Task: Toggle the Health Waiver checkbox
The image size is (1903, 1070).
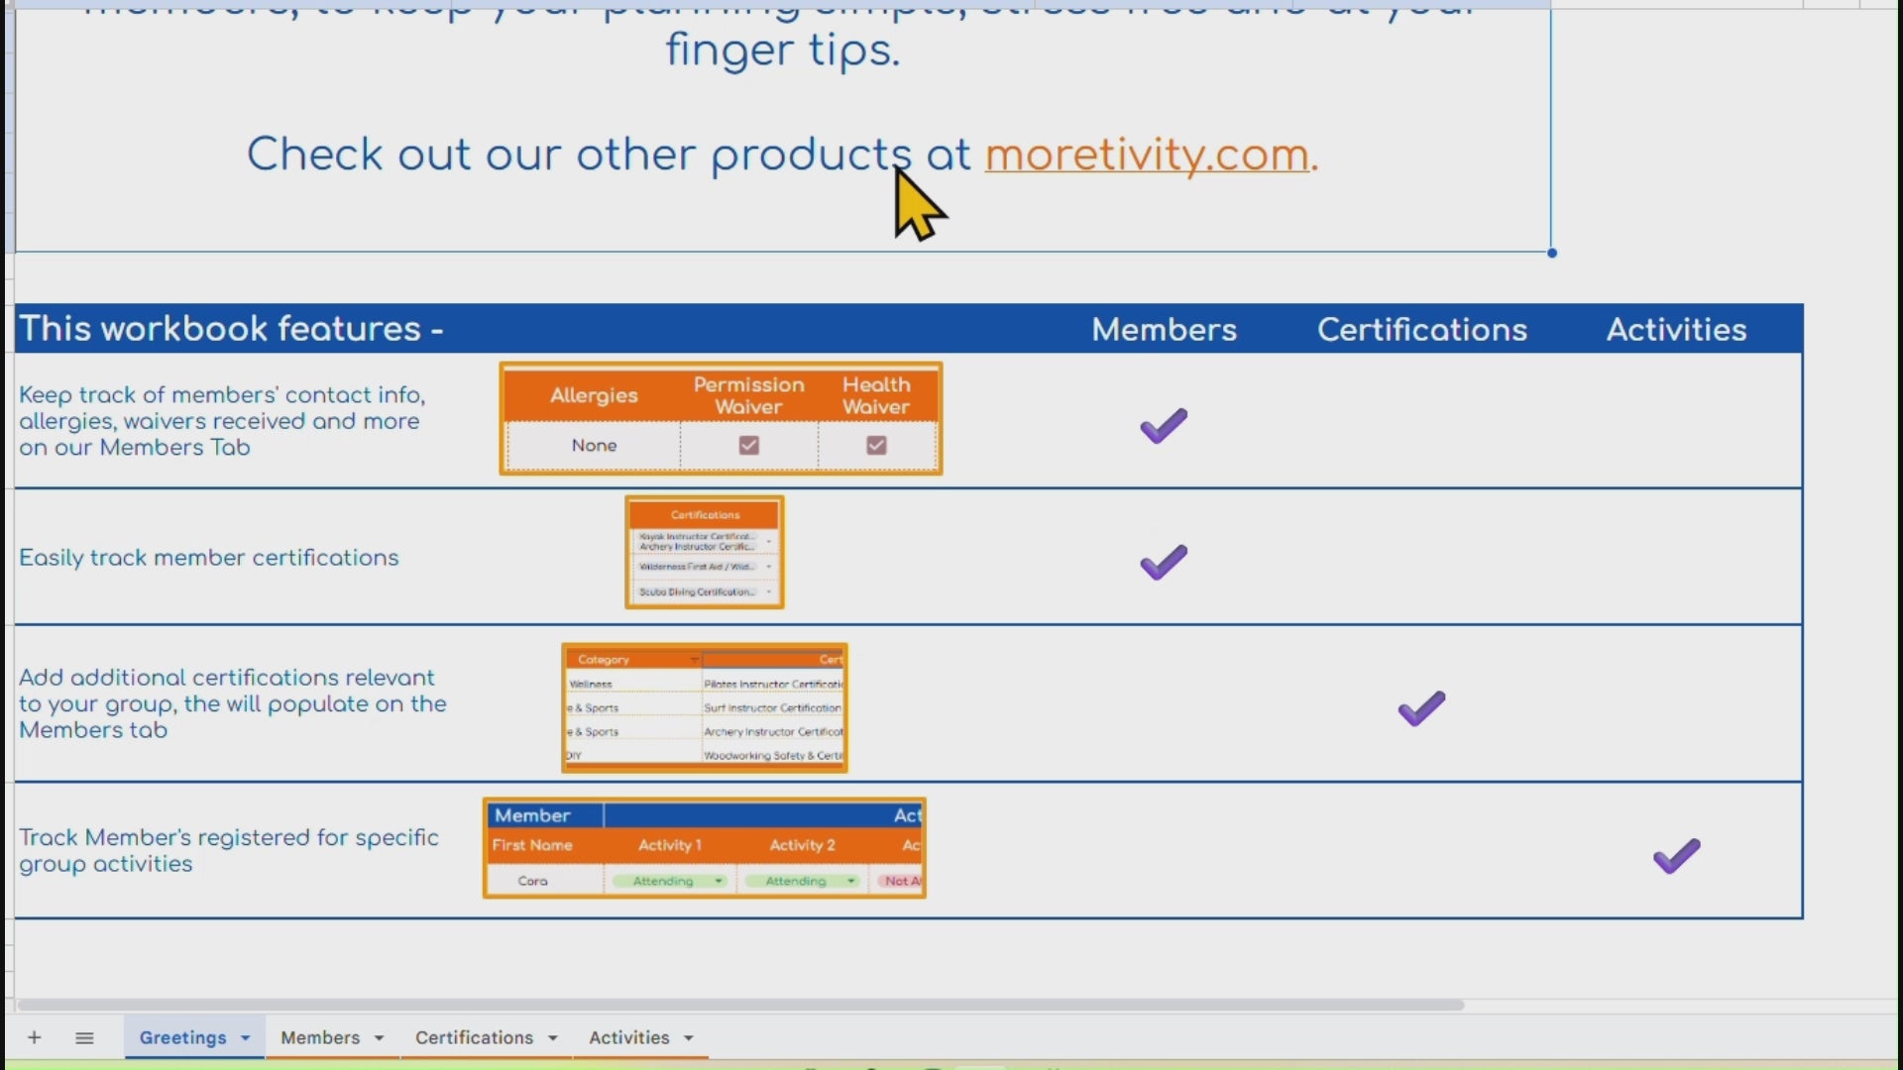Action: (876, 445)
